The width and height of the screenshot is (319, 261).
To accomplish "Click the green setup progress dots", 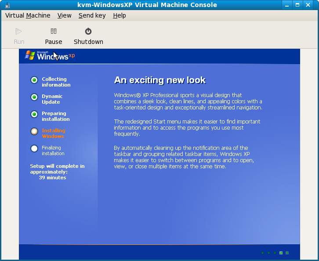I will tap(275, 253).
